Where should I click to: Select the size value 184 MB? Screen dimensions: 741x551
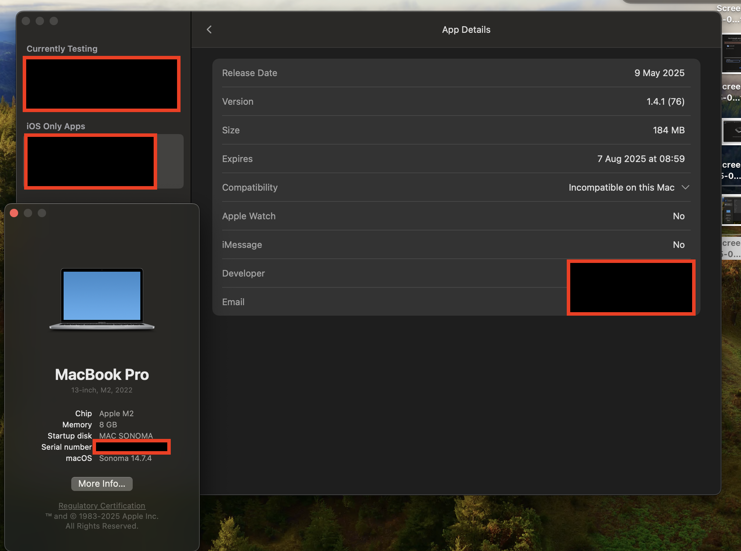pyautogui.click(x=669, y=130)
